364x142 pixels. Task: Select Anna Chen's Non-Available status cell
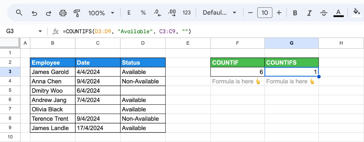pos(143,81)
